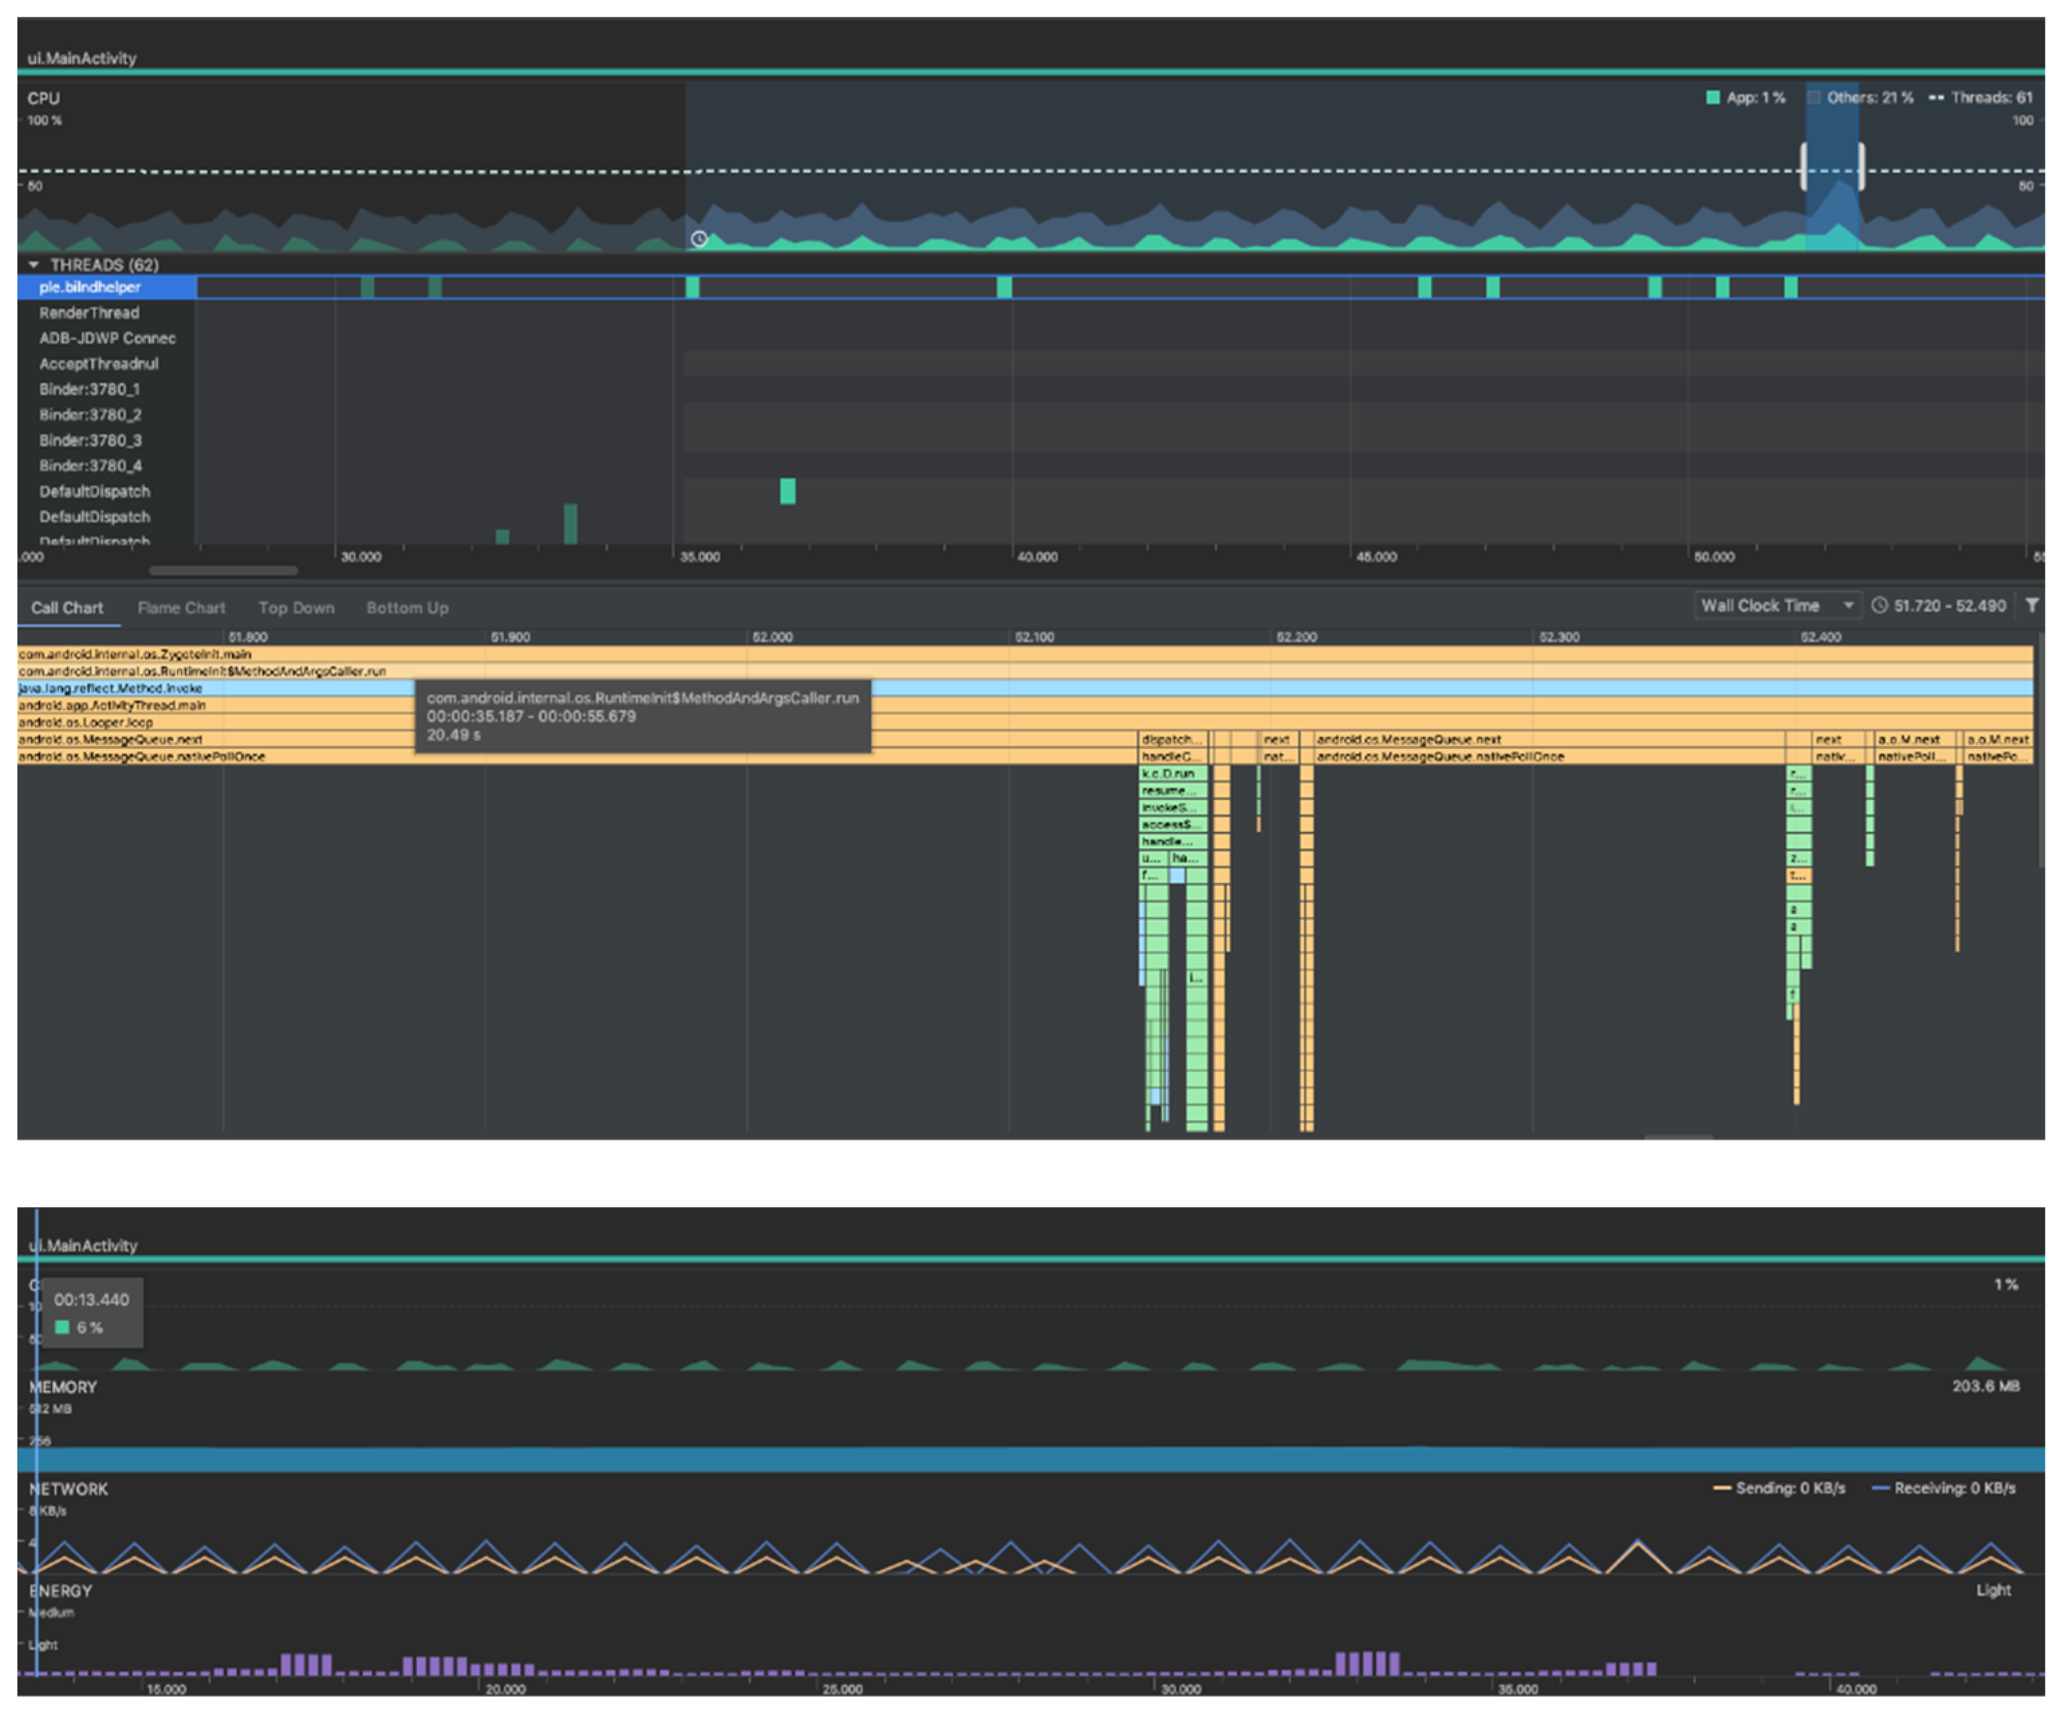Click the left handle of the CPU selection range

[1804, 165]
